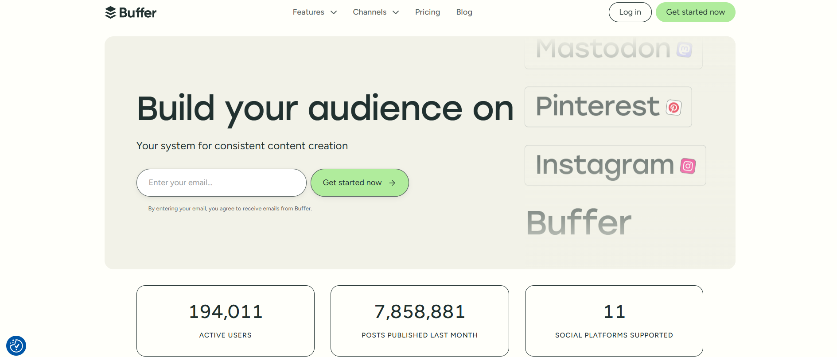
Task: Click POSTS PUBLISHED LAST MONTH label
Action: tap(420, 335)
